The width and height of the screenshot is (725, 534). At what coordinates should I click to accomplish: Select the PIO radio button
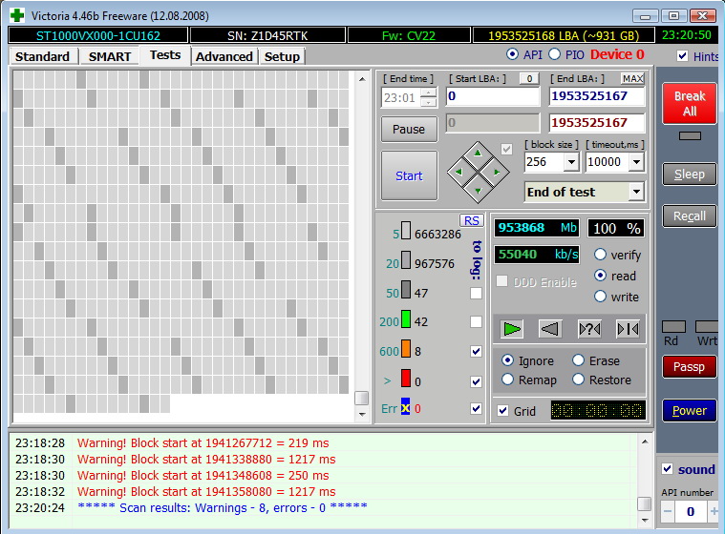[x=554, y=54]
